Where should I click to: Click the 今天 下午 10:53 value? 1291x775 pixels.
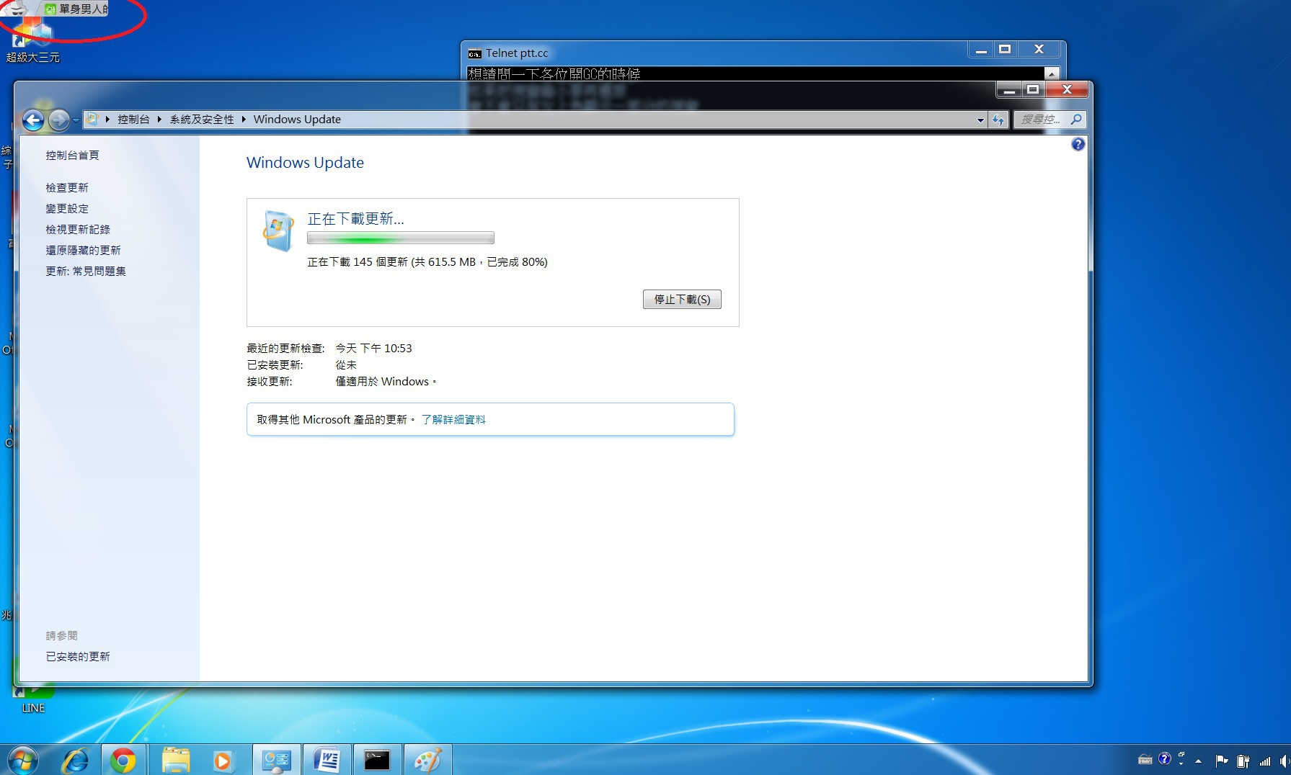(373, 349)
